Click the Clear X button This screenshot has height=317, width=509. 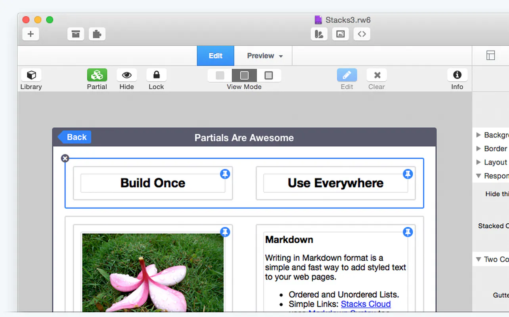tap(377, 75)
